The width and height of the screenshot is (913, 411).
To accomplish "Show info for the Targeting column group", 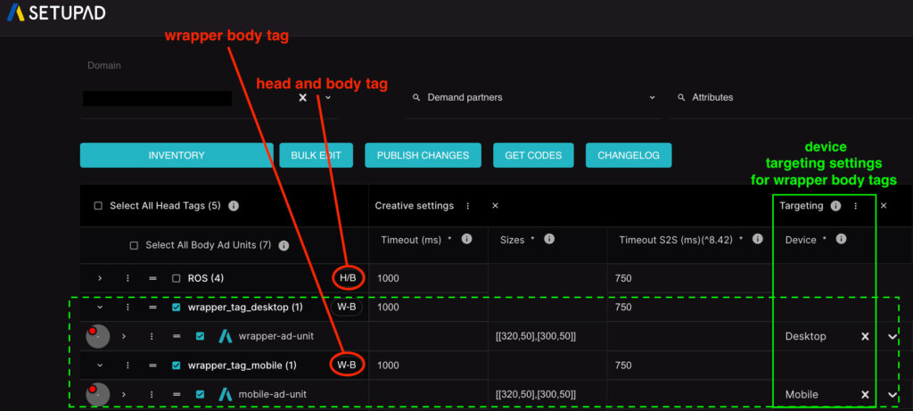I will click(835, 205).
